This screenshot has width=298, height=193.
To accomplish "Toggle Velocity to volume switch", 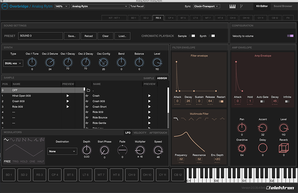I will coord(290,36).
